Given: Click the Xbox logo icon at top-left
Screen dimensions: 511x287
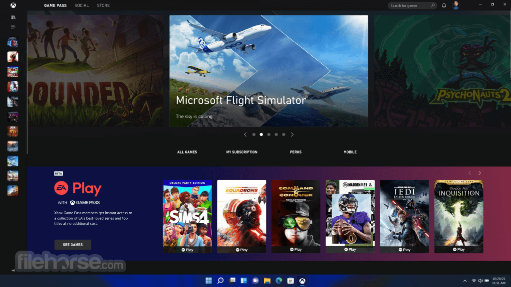Looking at the screenshot, I should pyautogui.click(x=13, y=5).
